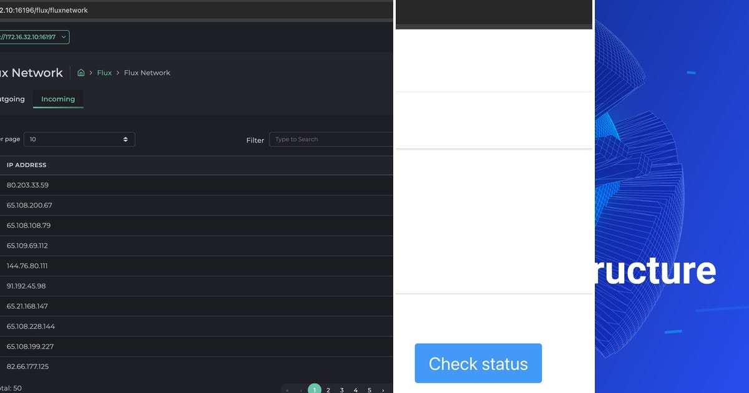This screenshot has width=749, height=393.
Task: Select page 2 in pagination
Action: coord(328,389)
